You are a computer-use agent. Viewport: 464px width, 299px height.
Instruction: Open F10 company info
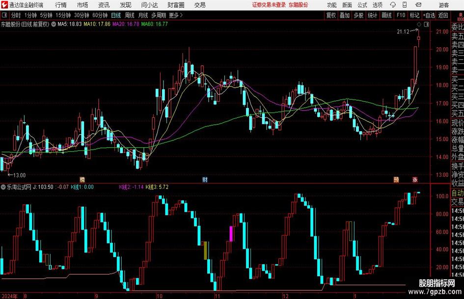401,15
